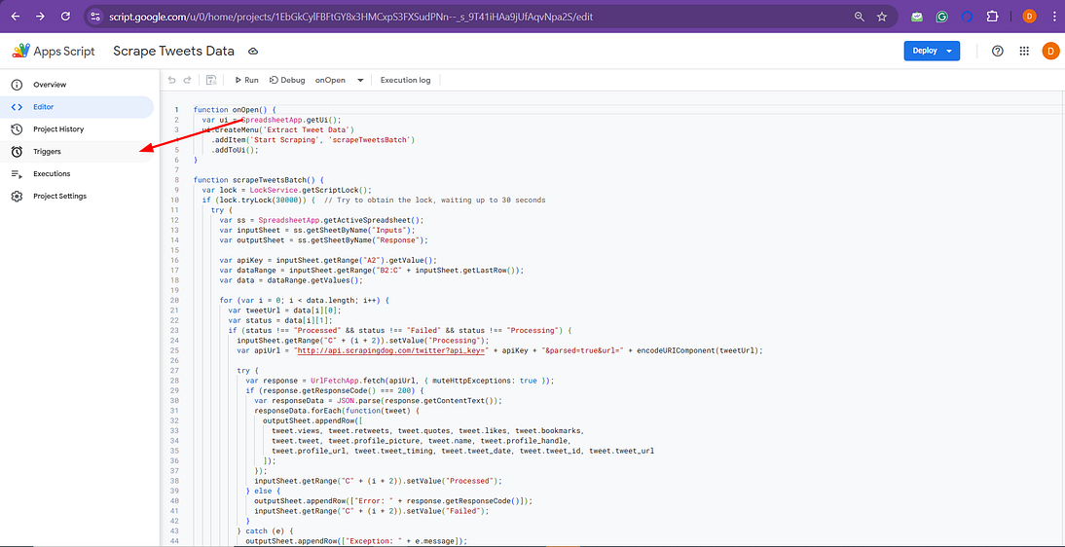Click the UrlFetchApp.fetch line

pyautogui.click(x=400, y=382)
